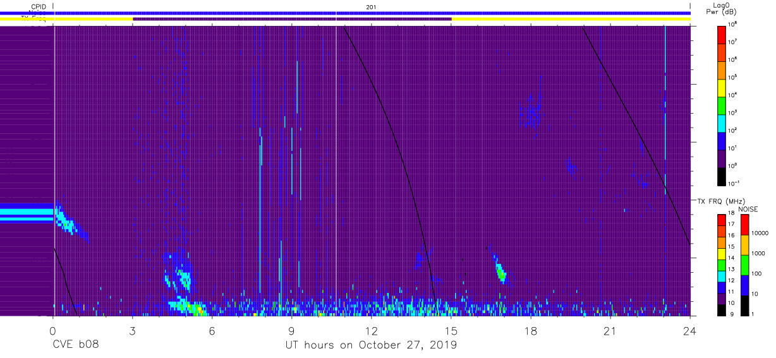This screenshot has width=776, height=358.
Task: Click the cyan descending echo streak just after 0 UT
Action: (67, 221)
